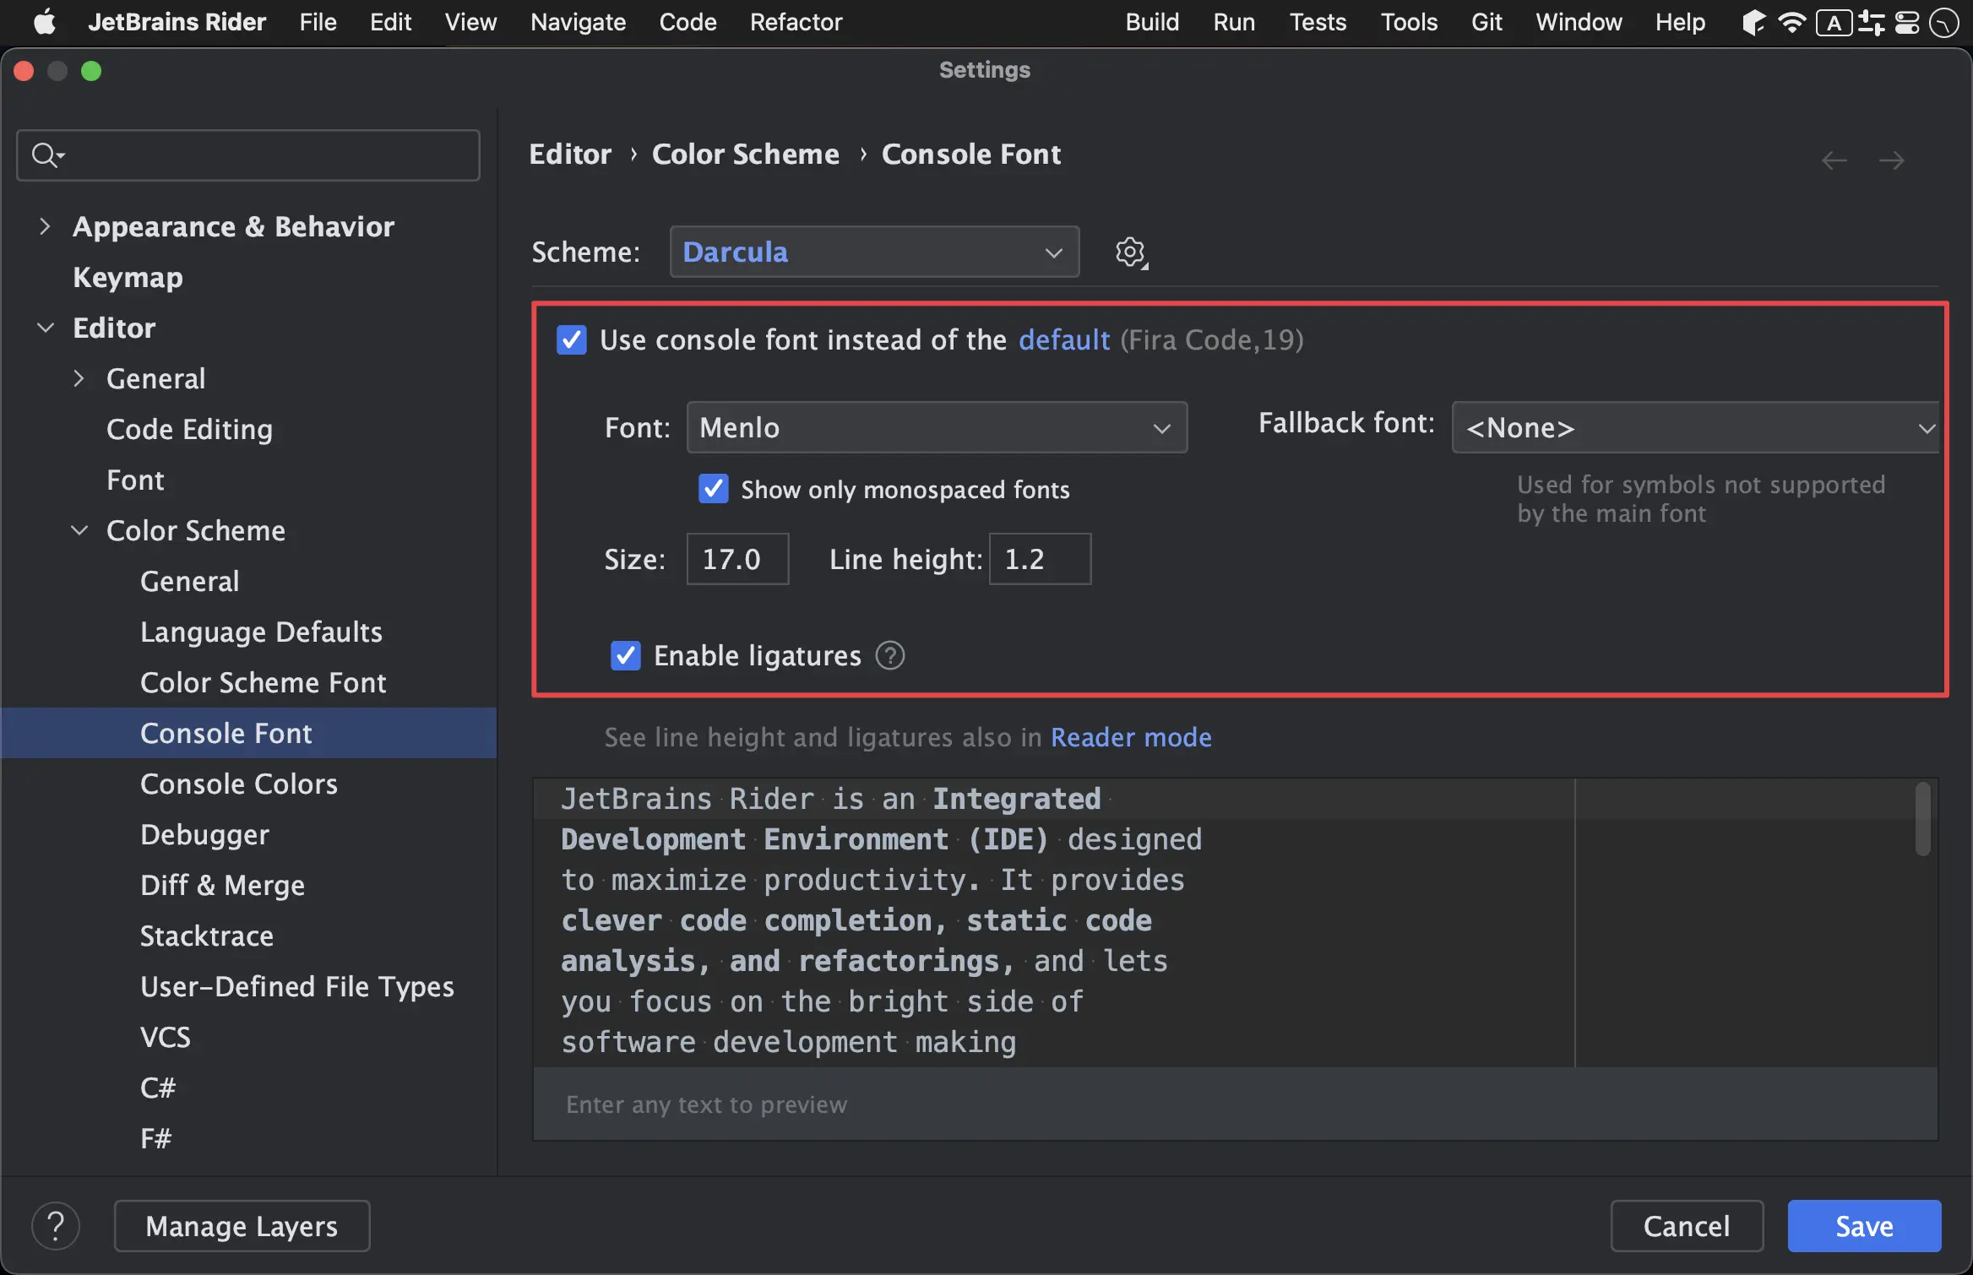Viewport: 1973px width, 1275px height.
Task: Click the scheme gear actions icon
Action: [x=1131, y=252]
